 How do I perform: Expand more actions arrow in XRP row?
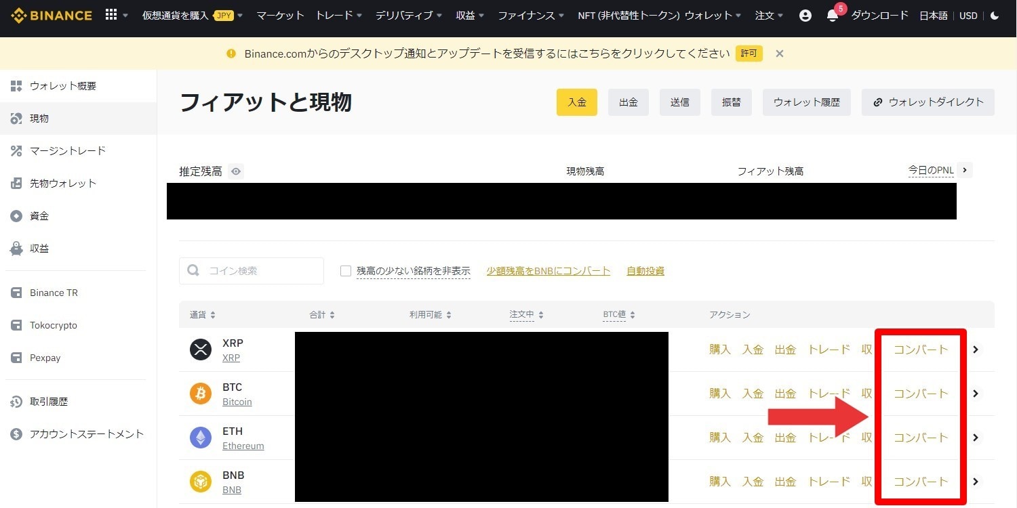coord(976,350)
